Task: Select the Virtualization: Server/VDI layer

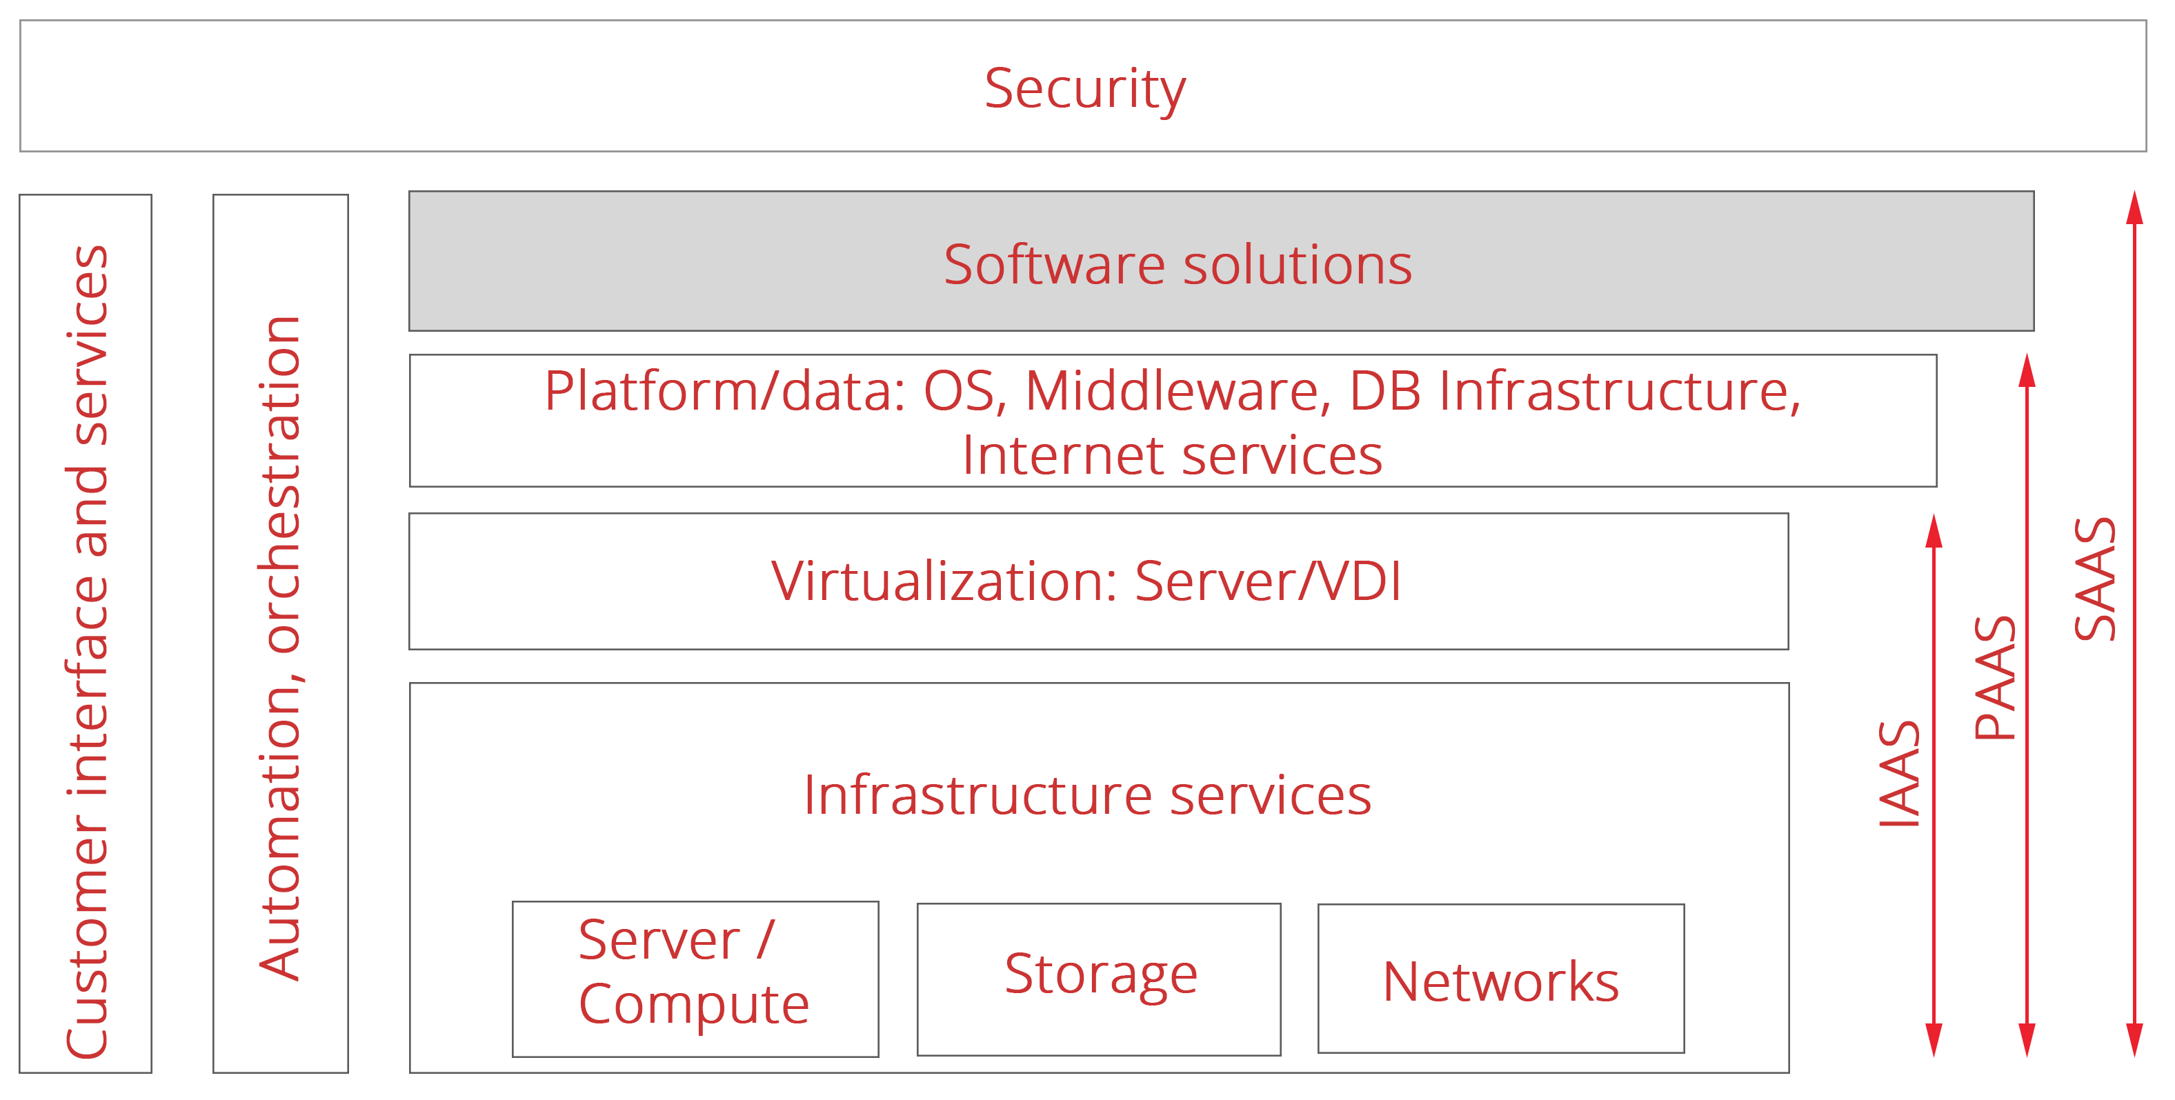Action: [x=1098, y=581]
